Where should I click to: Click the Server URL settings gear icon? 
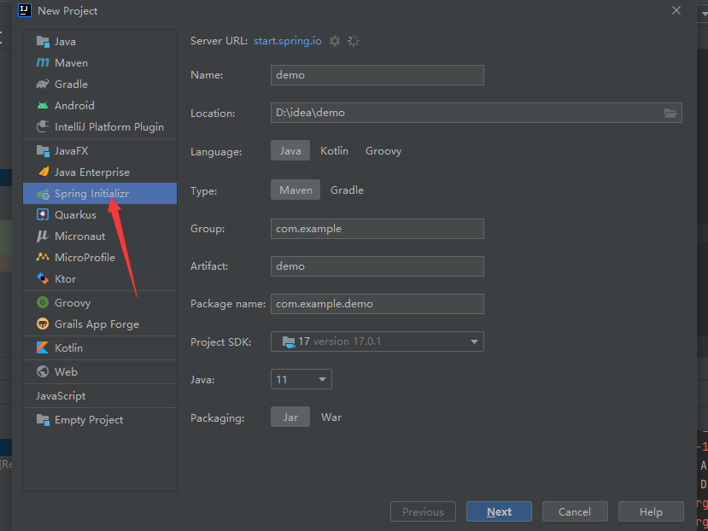335,41
